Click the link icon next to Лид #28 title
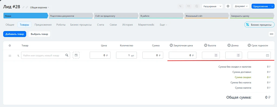277x107 pixels. [27, 7]
